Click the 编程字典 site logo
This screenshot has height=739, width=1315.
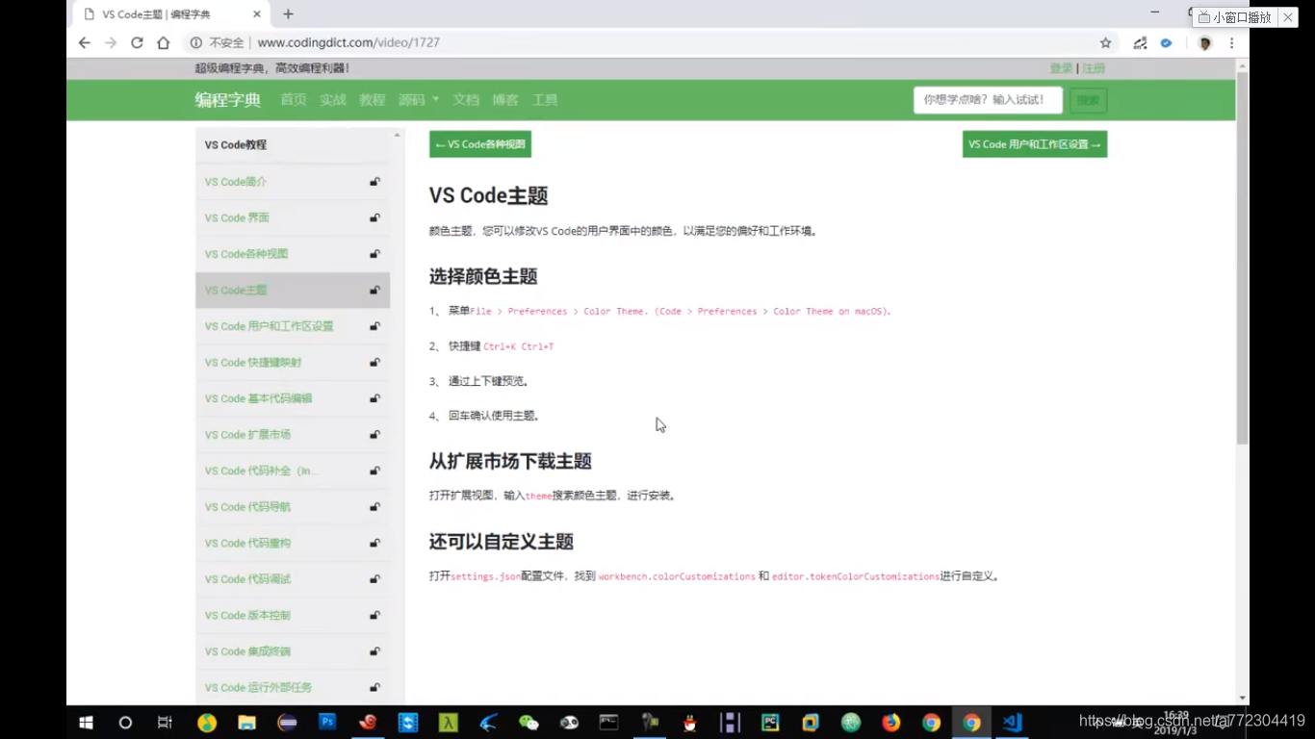pyautogui.click(x=227, y=100)
